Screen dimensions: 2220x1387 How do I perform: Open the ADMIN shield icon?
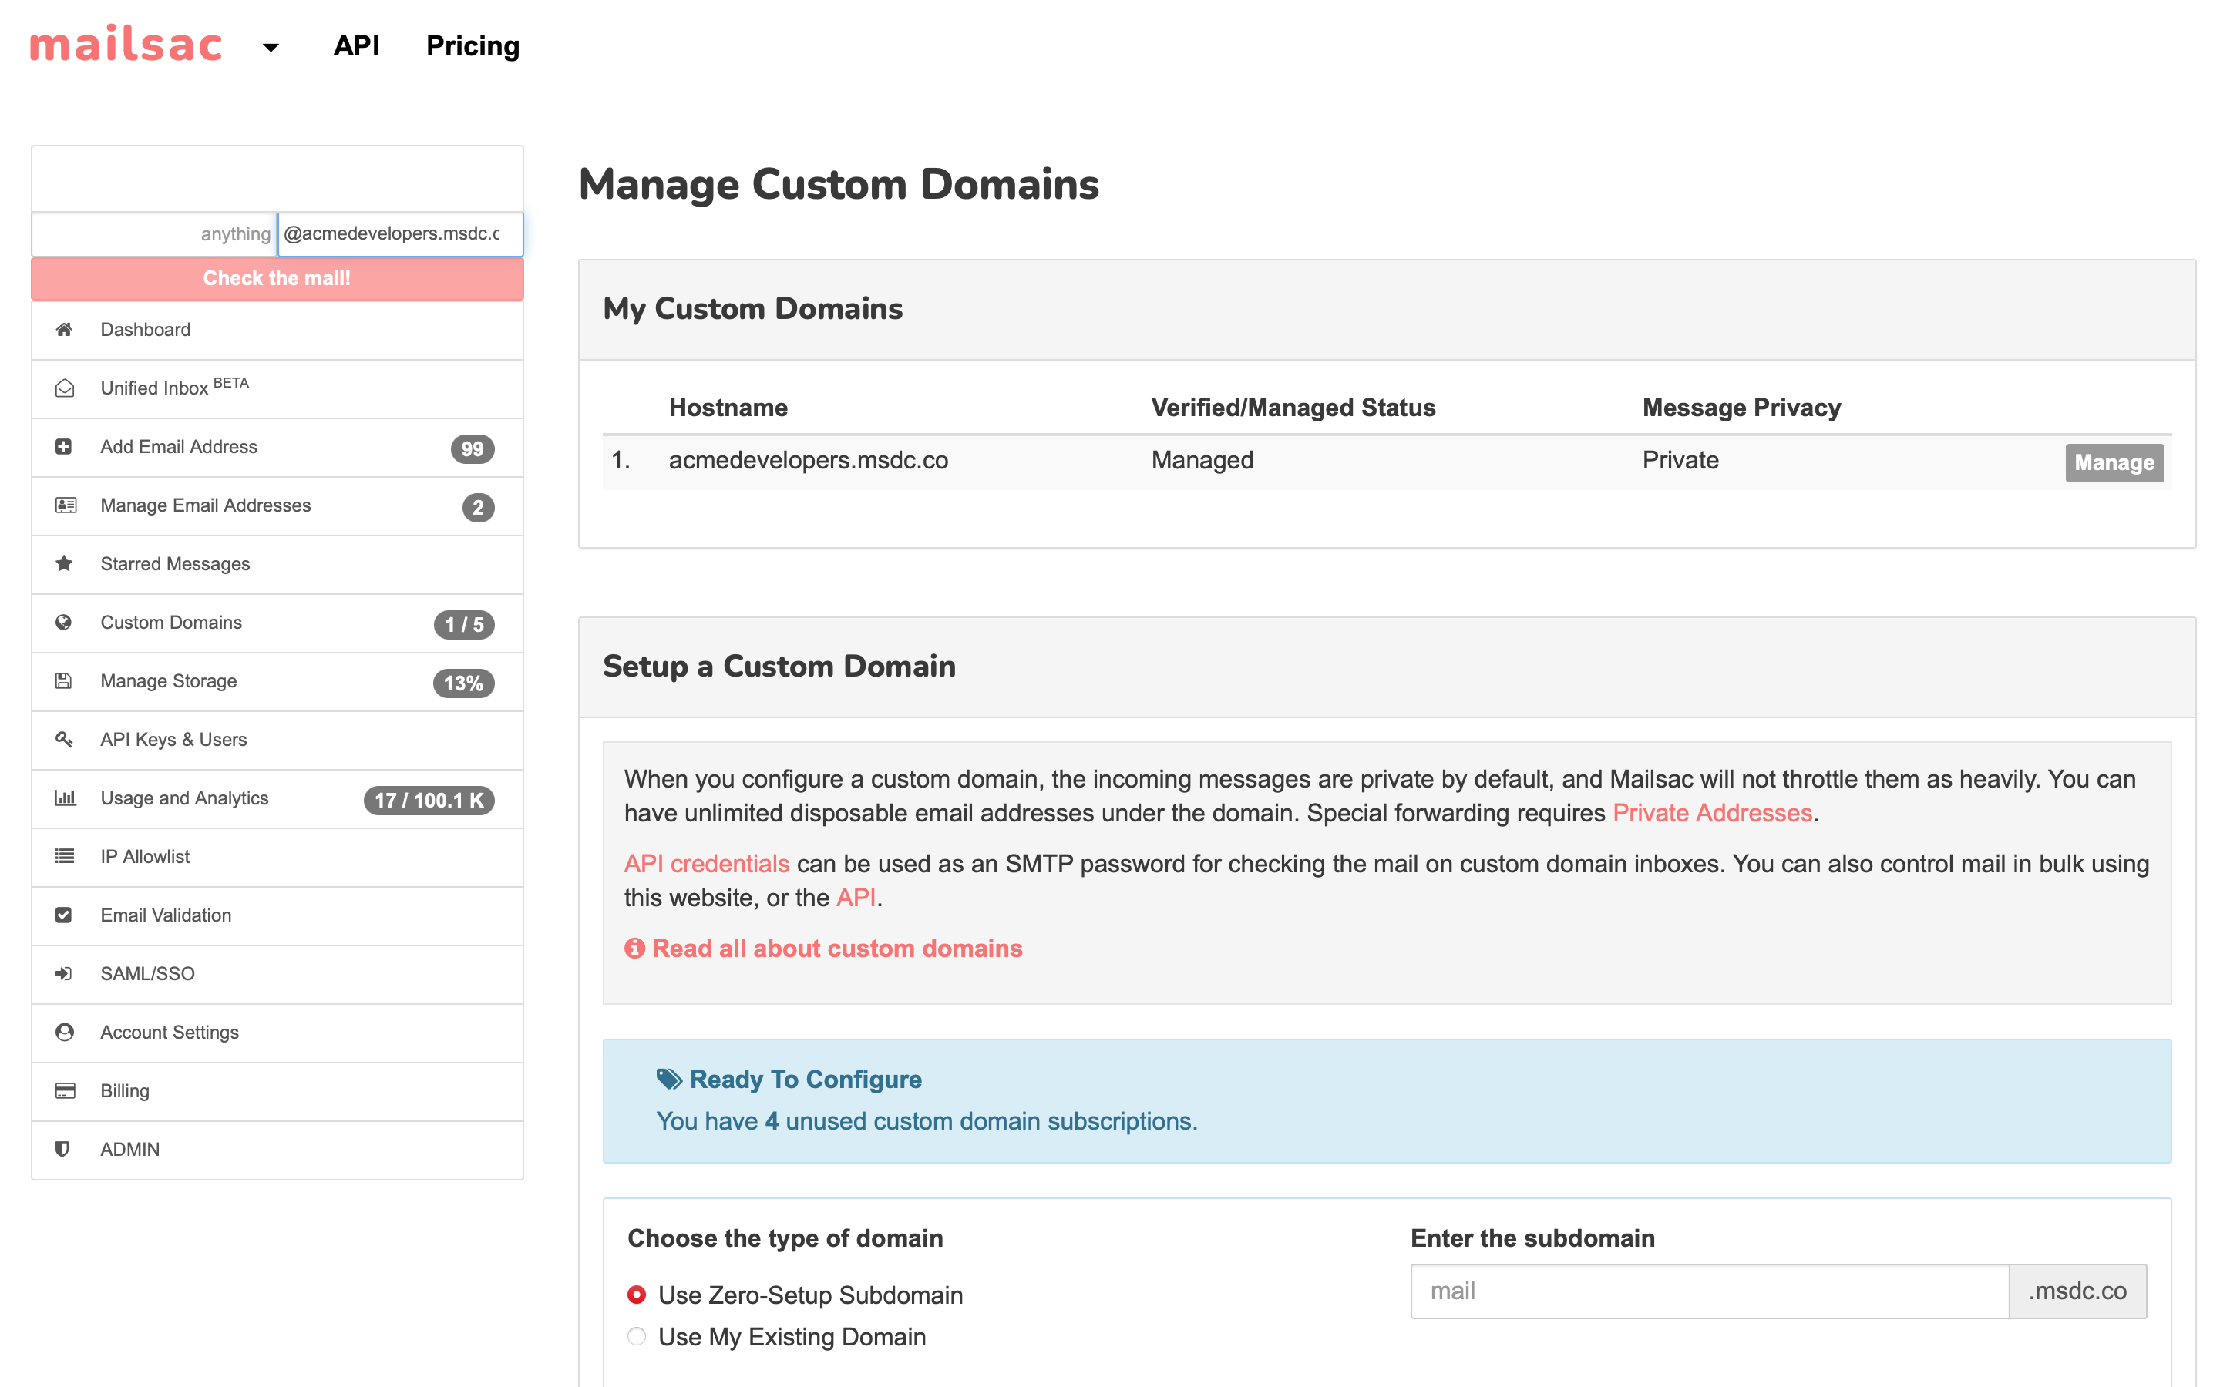pyautogui.click(x=64, y=1148)
